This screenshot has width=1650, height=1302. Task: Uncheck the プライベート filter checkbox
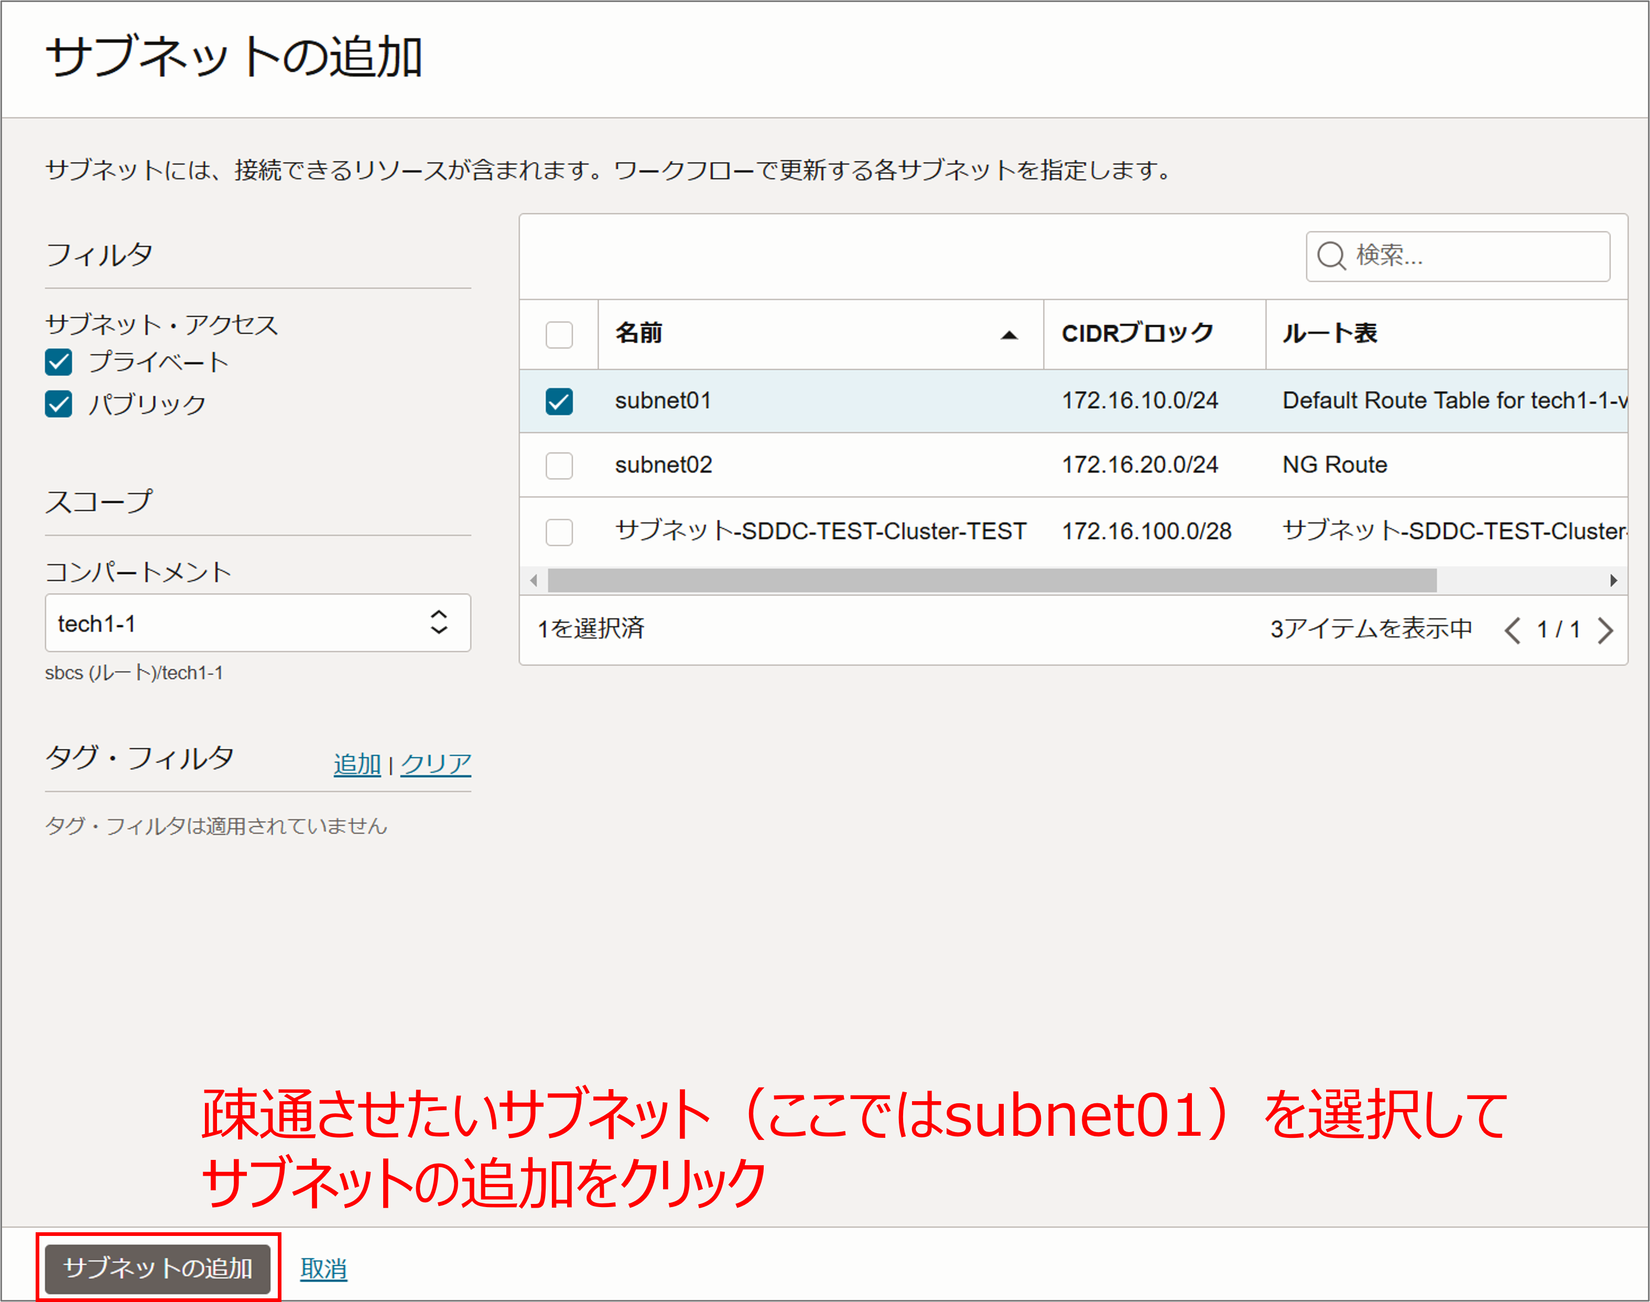[x=59, y=362]
